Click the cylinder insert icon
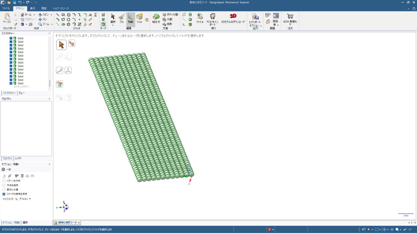Image resolution: width=417 pixels, height=234 pixels. [x=190, y=15]
